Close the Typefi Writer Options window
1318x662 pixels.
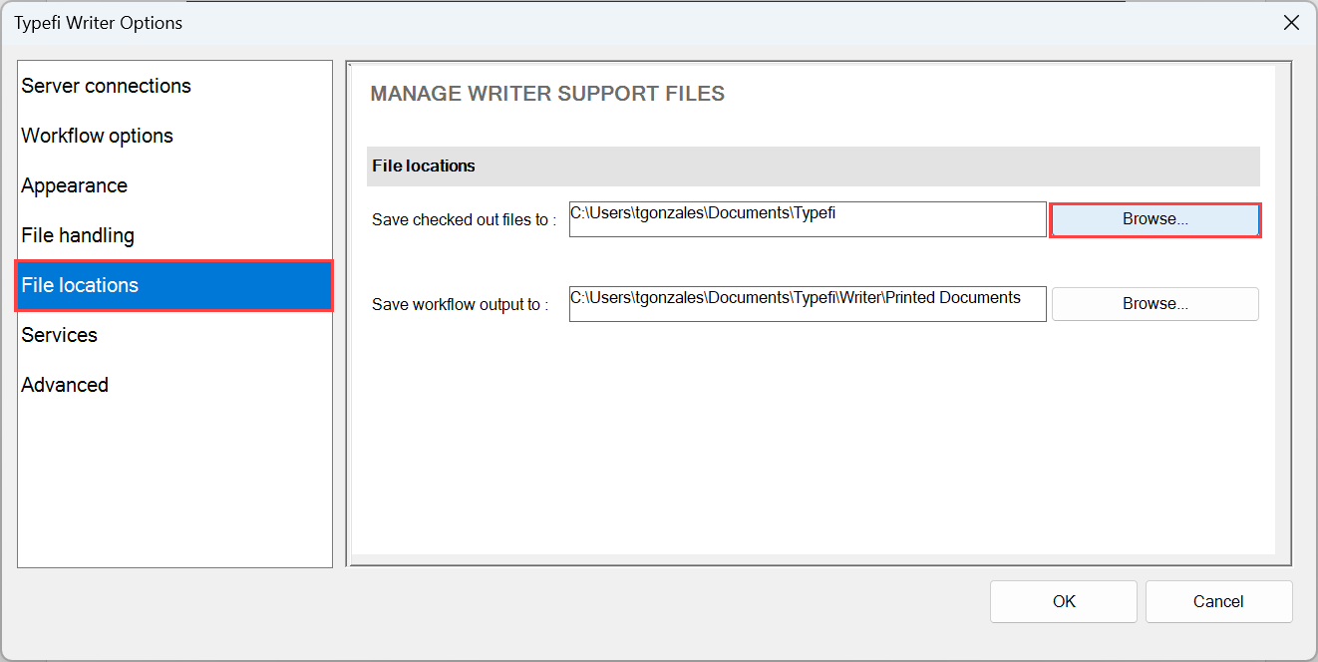coord(1291,22)
